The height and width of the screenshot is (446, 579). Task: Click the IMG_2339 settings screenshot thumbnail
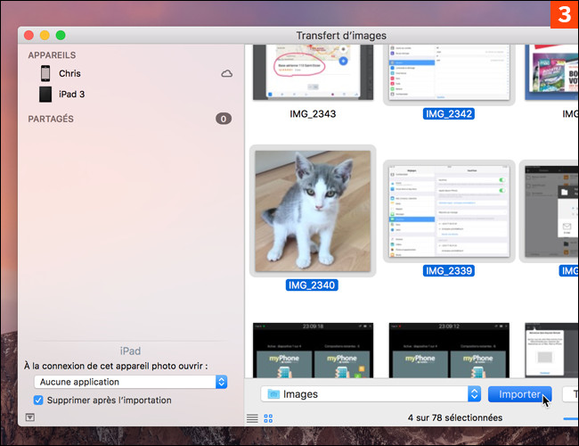(448, 211)
